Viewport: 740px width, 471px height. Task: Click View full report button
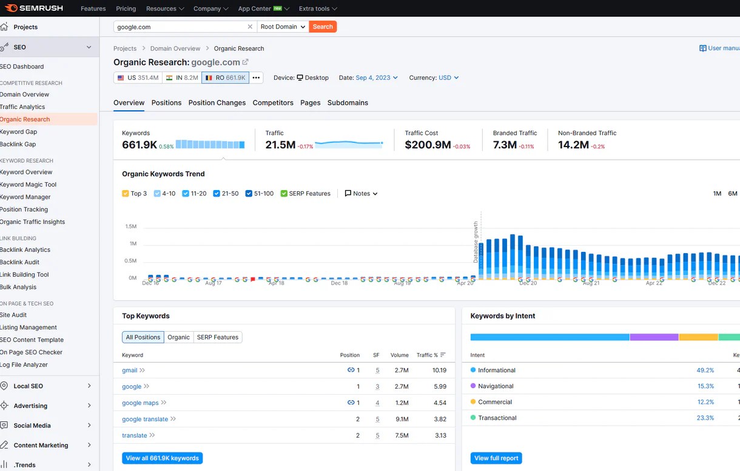(496, 458)
